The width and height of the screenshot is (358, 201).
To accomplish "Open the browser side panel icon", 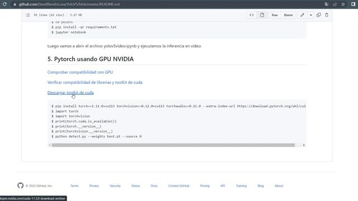I will tap(353, 4).
